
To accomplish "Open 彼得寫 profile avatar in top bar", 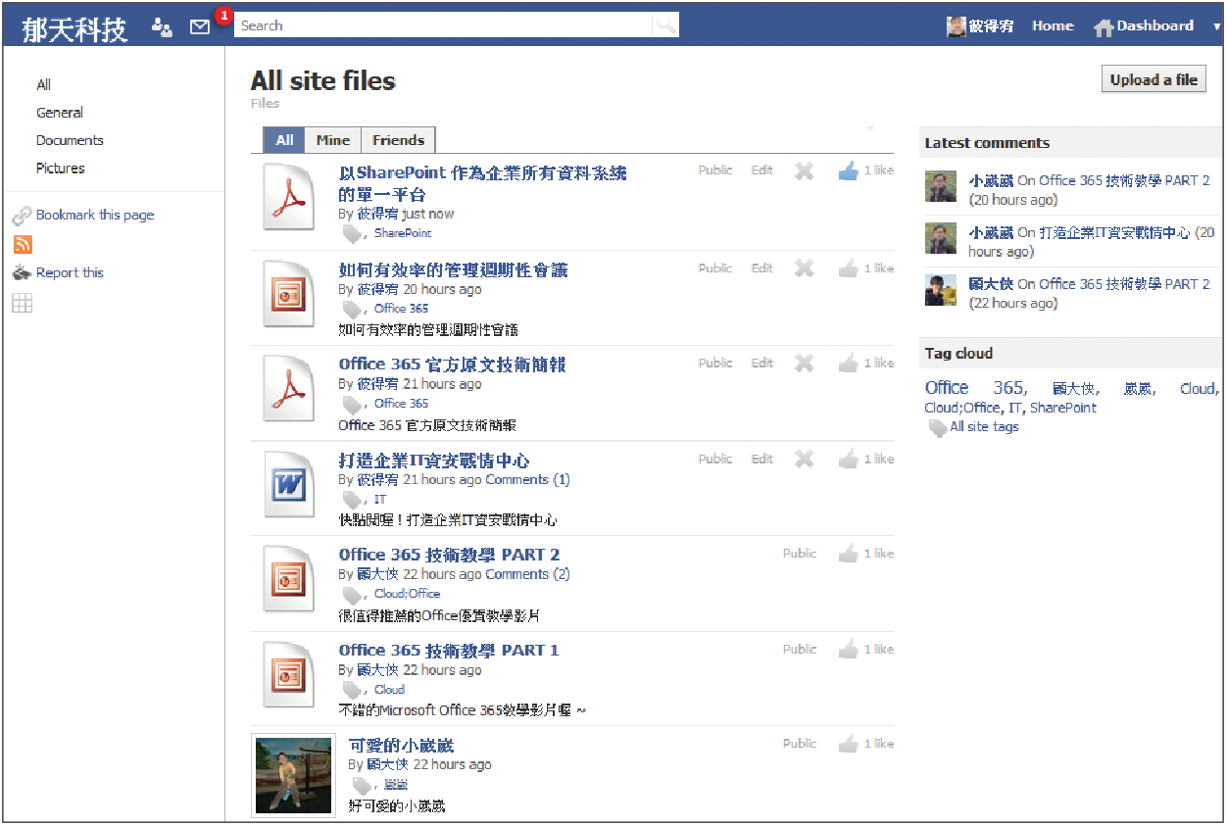I will pos(957,26).
